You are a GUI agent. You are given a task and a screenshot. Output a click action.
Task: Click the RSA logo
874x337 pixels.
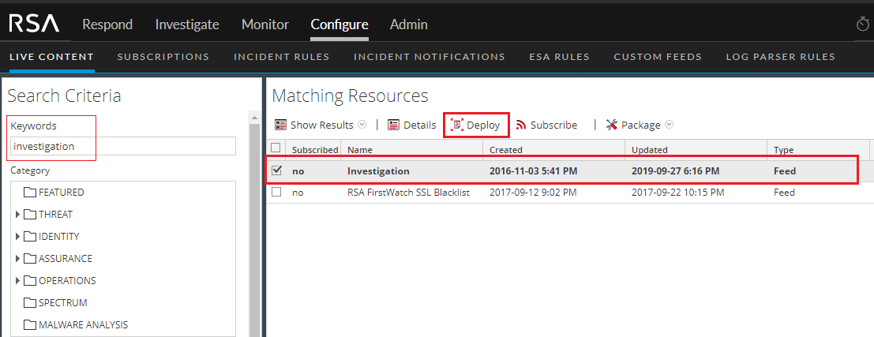coord(34,24)
